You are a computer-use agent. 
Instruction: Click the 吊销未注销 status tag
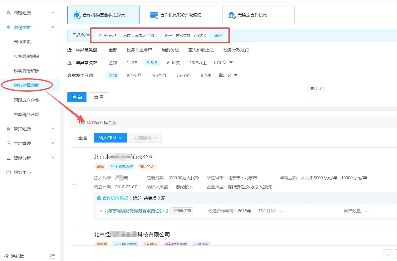(182, 211)
